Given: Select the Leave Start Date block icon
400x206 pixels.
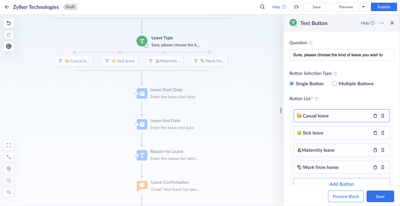Looking at the screenshot, I should pyautogui.click(x=142, y=93).
